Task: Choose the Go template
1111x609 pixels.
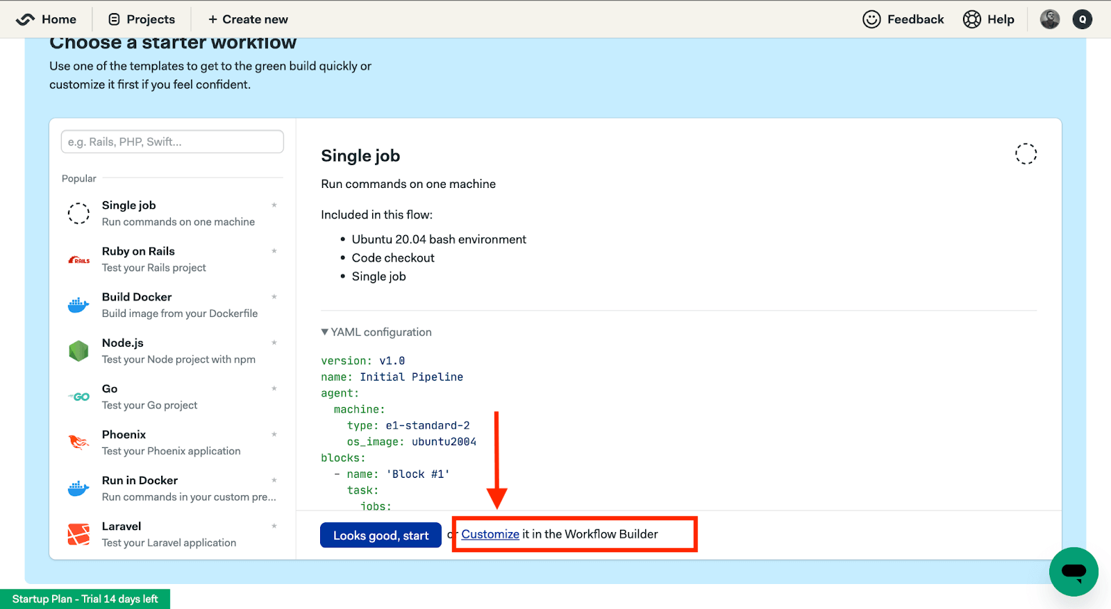Action: click(172, 396)
